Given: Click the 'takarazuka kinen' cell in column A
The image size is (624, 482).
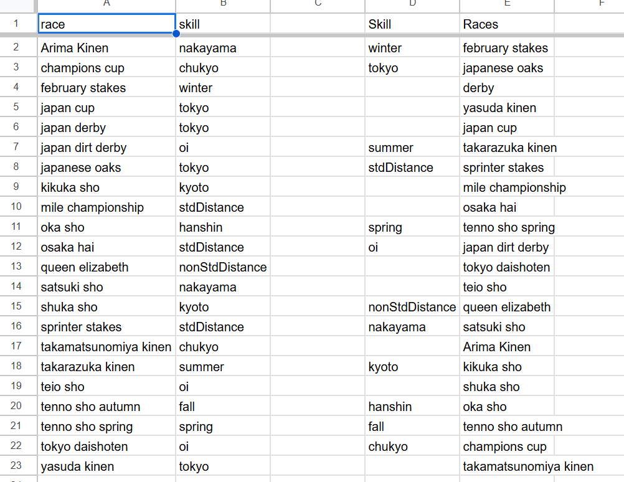Looking at the screenshot, I should click(106, 366).
